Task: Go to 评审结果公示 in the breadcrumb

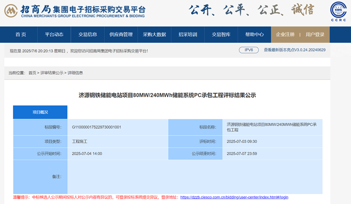Action: tap(52, 73)
